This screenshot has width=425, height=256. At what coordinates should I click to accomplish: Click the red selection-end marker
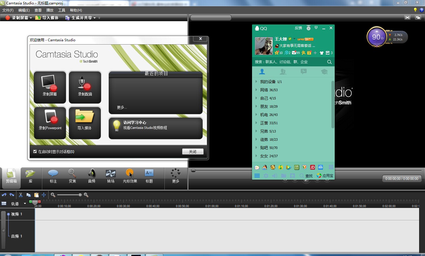click(40, 201)
